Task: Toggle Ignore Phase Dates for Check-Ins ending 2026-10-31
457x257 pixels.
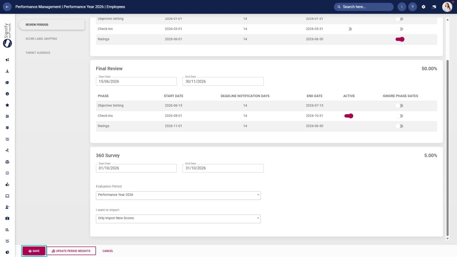Action: [x=400, y=116]
